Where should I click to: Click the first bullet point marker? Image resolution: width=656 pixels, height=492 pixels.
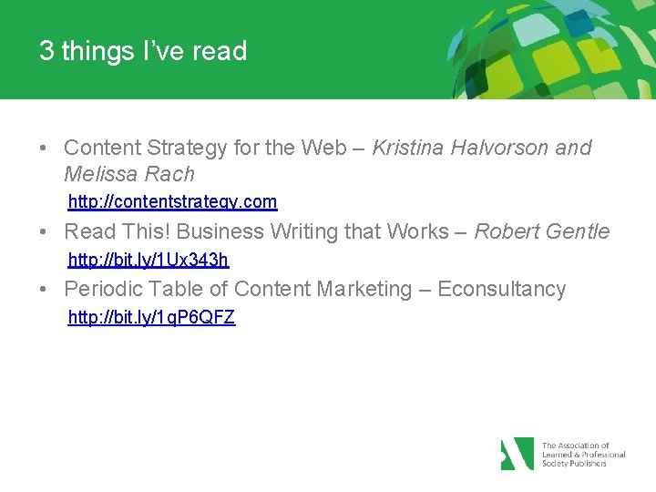(43, 148)
